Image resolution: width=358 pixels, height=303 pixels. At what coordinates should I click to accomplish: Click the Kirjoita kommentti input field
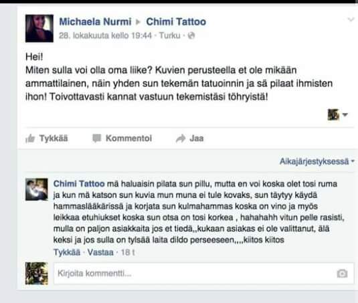[x=203, y=274]
